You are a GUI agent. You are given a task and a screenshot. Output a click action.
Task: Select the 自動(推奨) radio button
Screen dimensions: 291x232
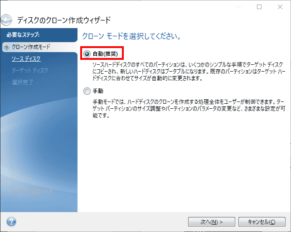(x=87, y=54)
